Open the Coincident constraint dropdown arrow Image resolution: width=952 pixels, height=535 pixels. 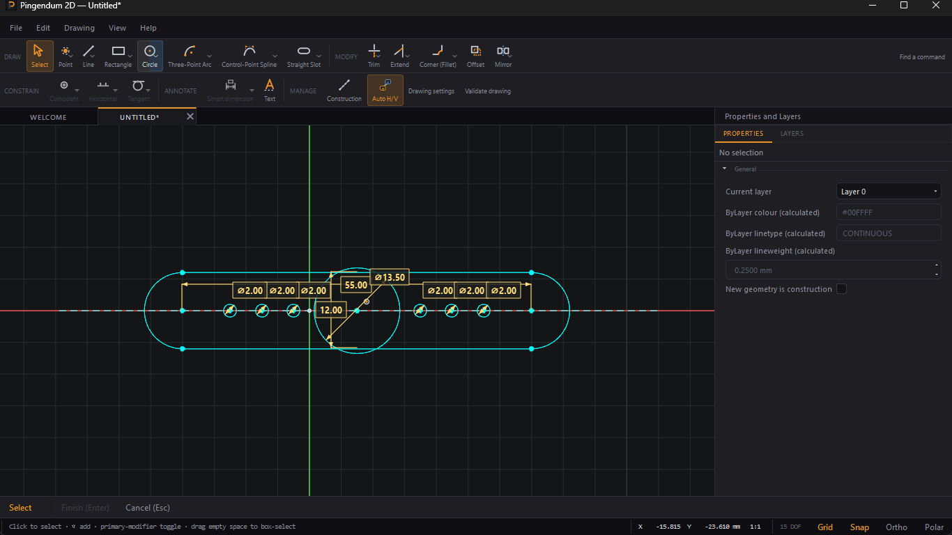(x=77, y=91)
